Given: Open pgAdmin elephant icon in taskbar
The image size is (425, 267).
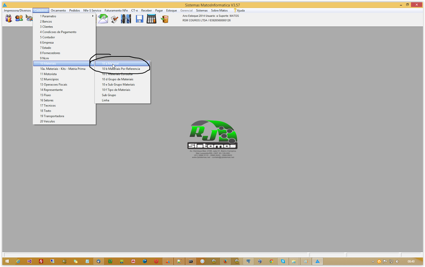Looking at the screenshot, I should click(248, 261).
